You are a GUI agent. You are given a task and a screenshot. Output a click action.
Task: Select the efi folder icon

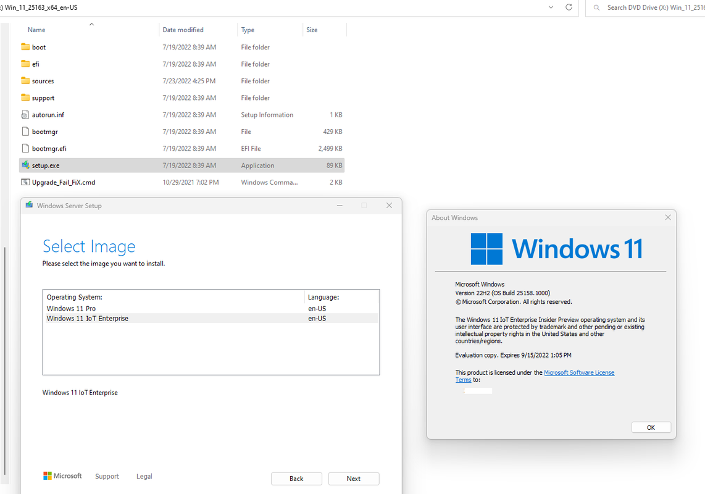(26, 64)
